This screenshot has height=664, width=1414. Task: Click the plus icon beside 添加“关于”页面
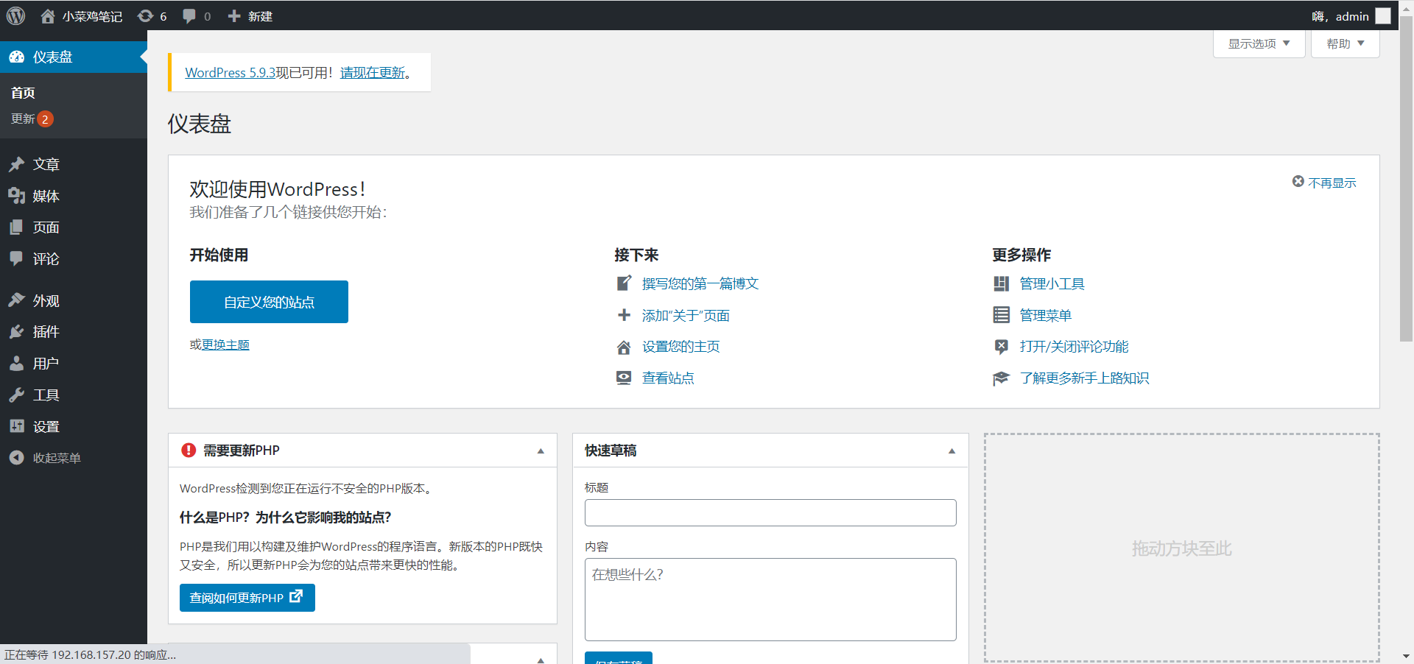[624, 315]
